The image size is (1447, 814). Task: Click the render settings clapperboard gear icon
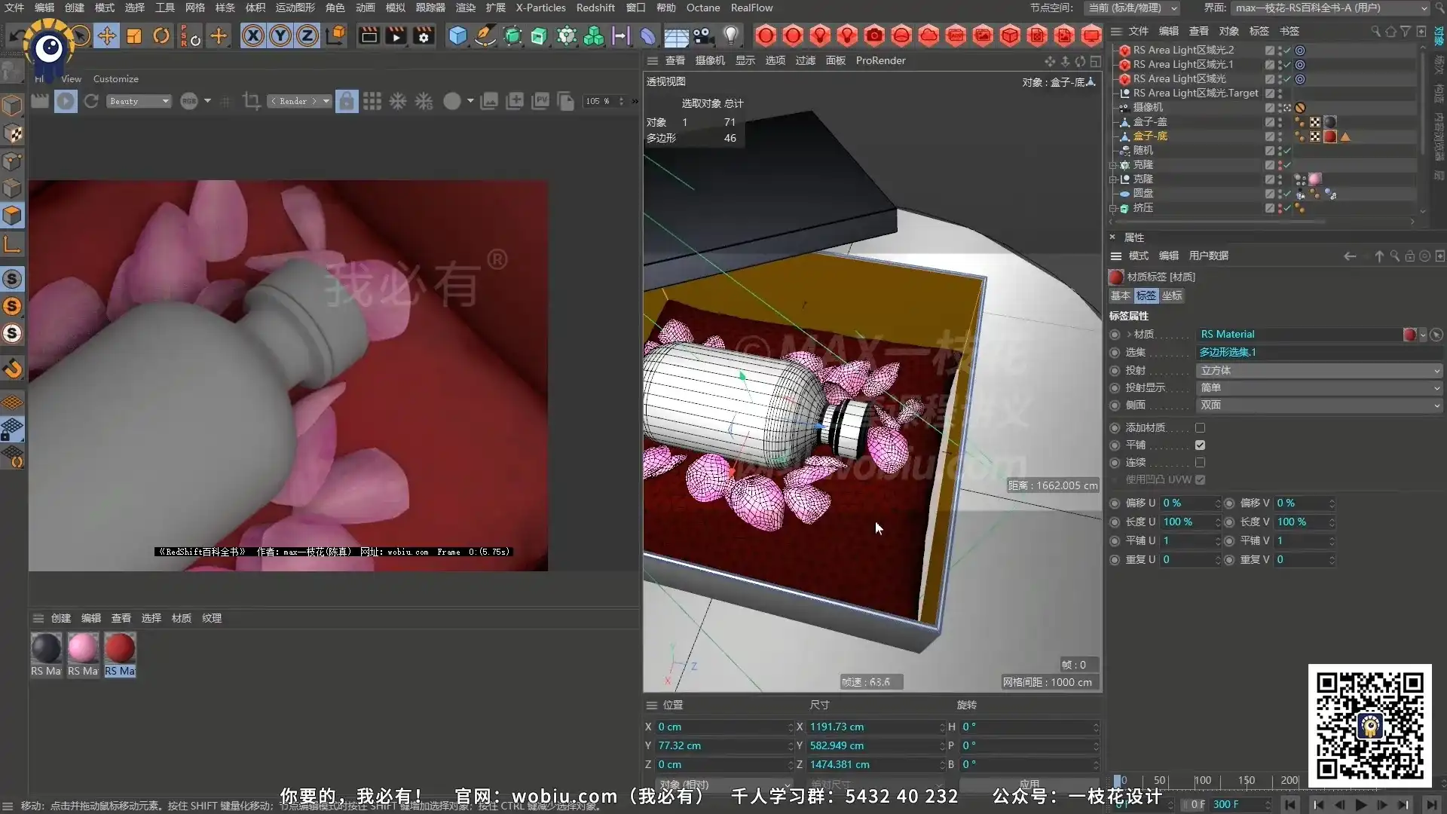[424, 35]
